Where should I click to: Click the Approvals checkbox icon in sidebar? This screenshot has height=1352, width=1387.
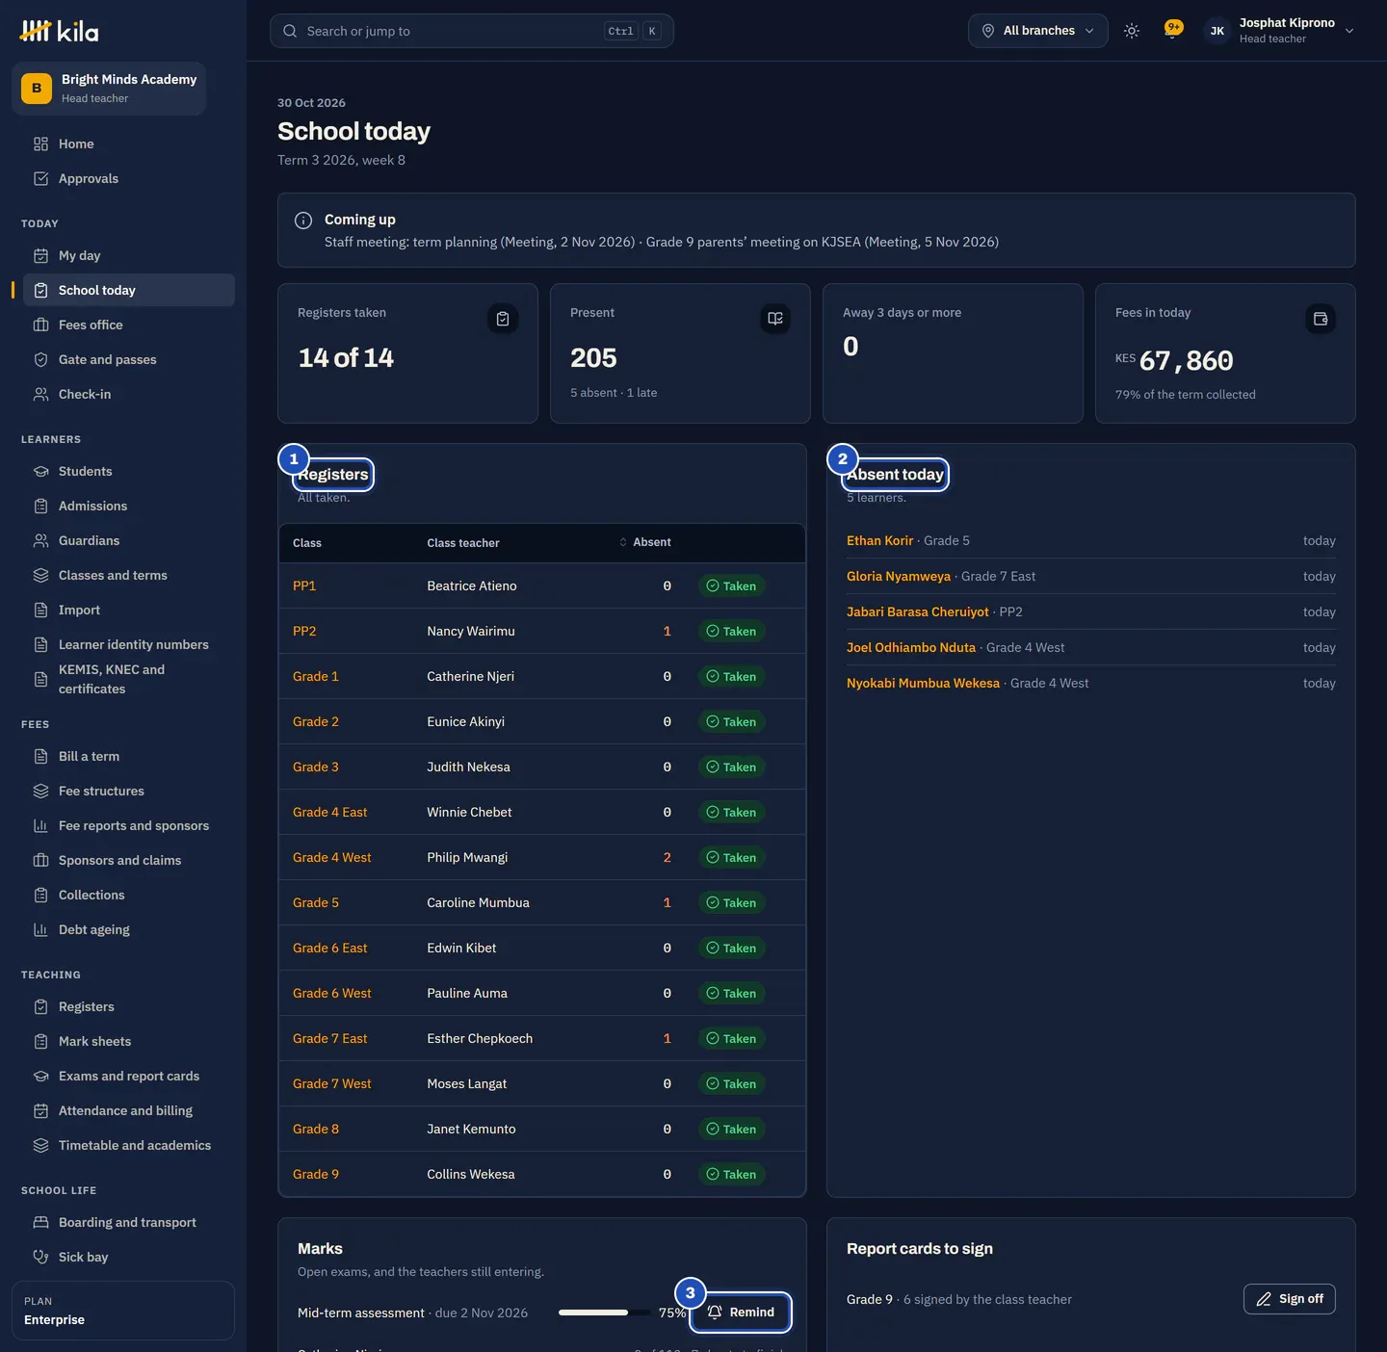(x=40, y=178)
